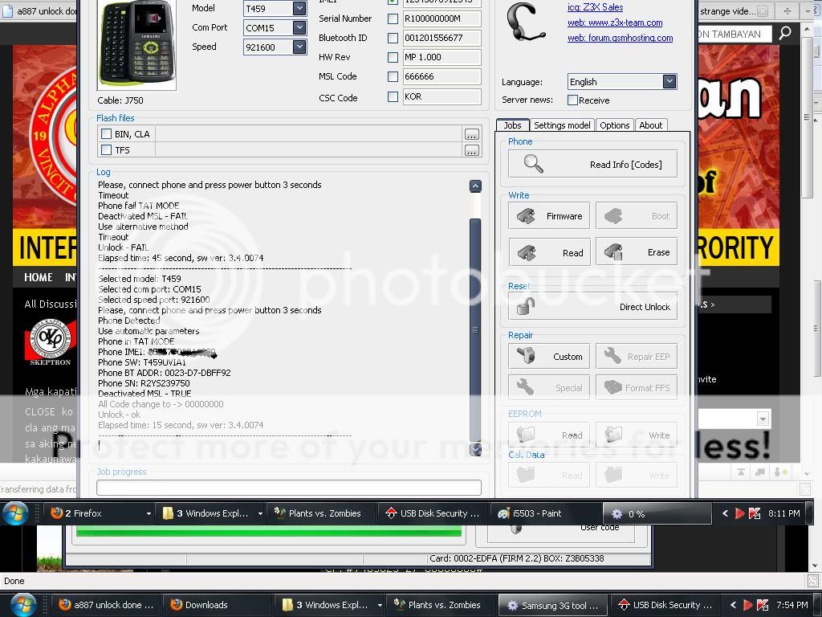Image resolution: width=822 pixels, height=617 pixels.
Task: Enable the TFS flash file checkbox
Action: pyautogui.click(x=107, y=150)
